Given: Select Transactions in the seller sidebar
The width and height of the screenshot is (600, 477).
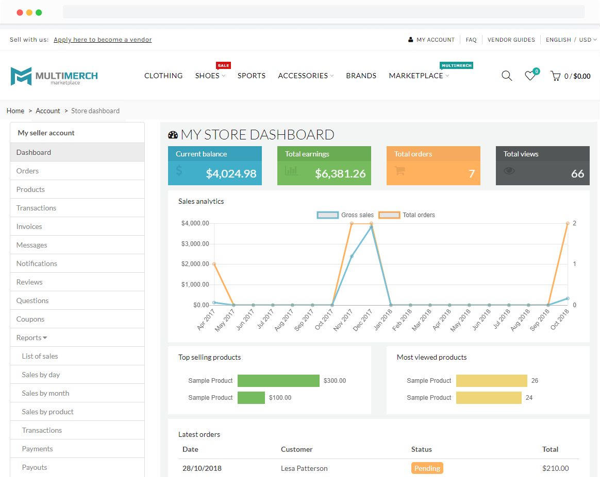Looking at the screenshot, I should coord(36,207).
